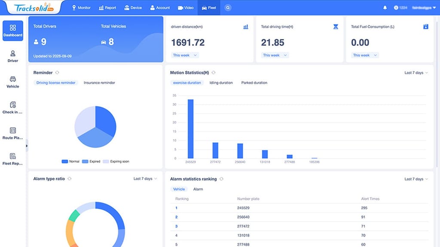
Task: Switch to Parked duration tab
Action: [254, 83]
